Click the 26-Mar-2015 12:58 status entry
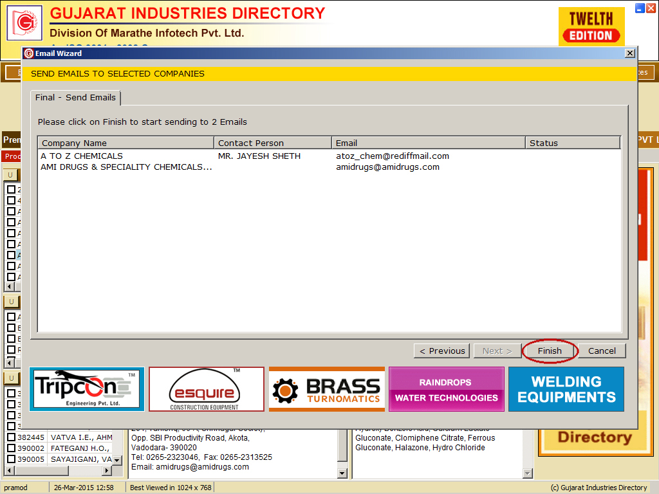Screen dimensions: 659x494 click(84, 488)
